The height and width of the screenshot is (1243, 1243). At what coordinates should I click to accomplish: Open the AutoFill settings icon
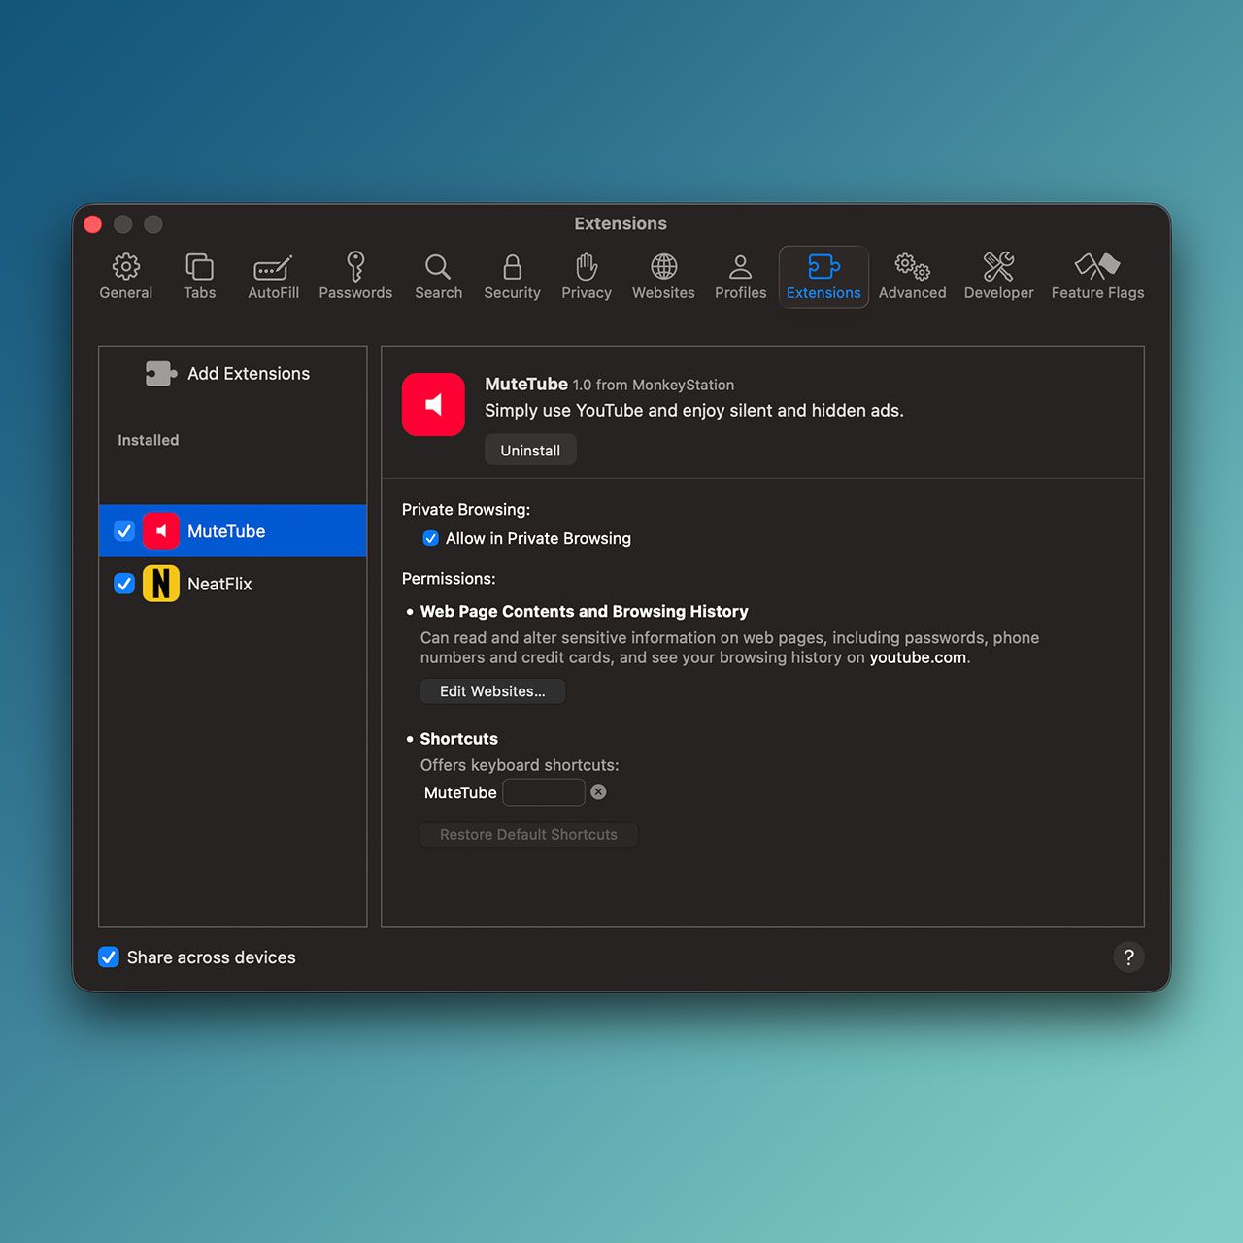coord(273,267)
